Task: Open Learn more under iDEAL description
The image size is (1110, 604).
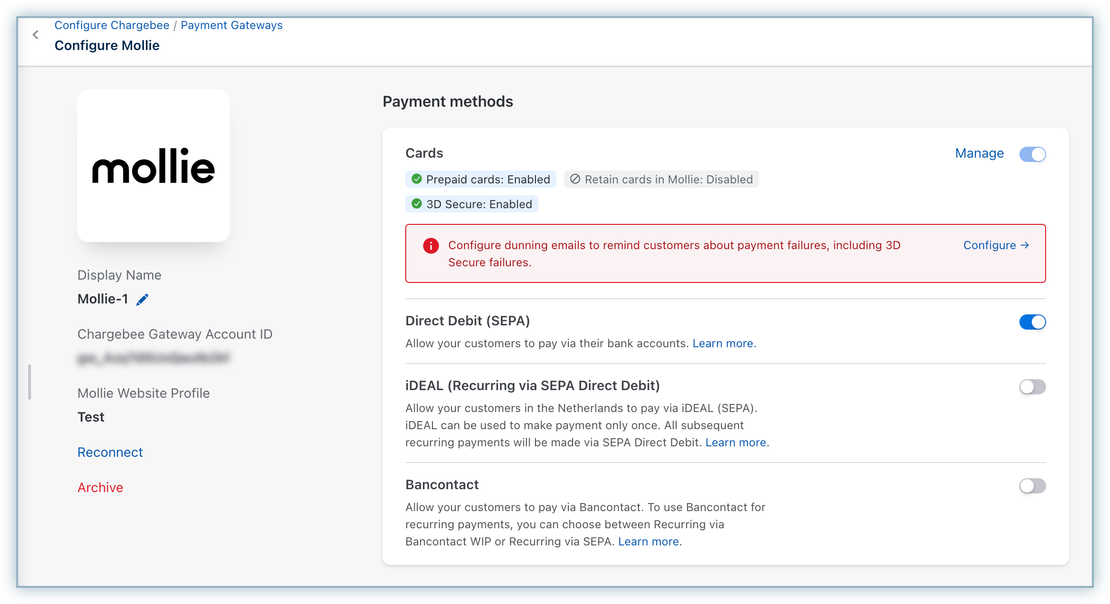Action: coord(736,443)
